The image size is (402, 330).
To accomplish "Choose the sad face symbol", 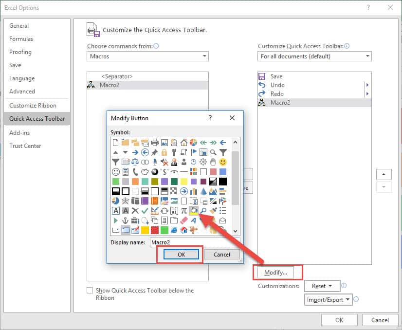I will pos(116,172).
